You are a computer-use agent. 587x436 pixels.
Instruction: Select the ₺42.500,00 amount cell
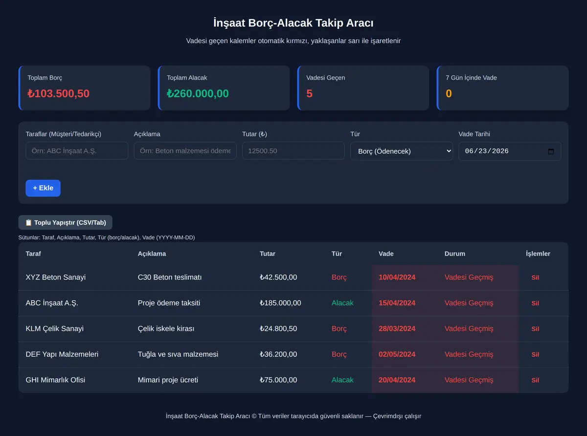coord(288,278)
